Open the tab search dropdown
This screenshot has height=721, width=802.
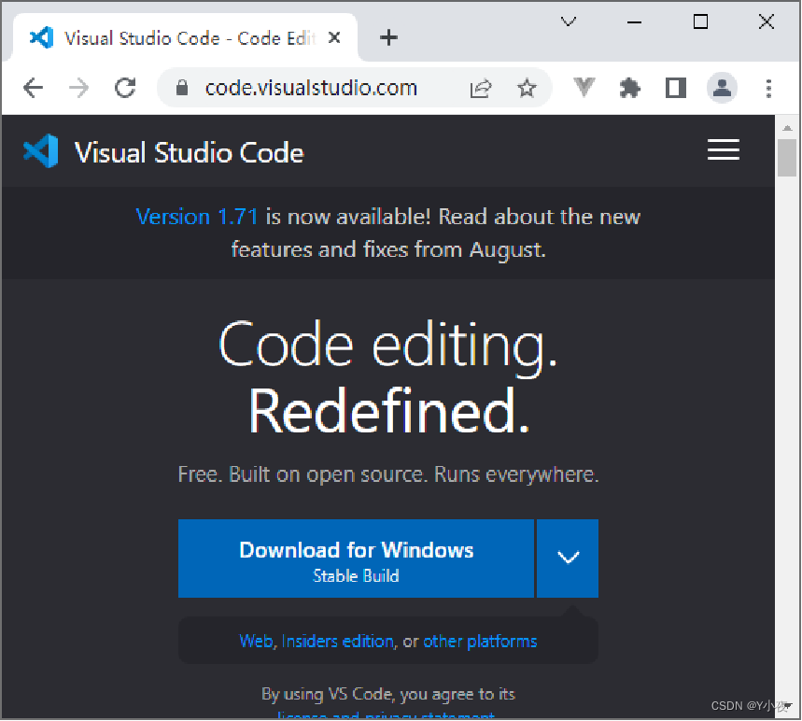pyautogui.click(x=569, y=21)
